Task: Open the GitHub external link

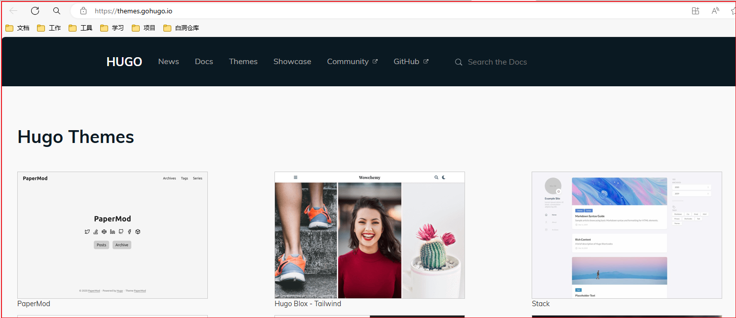Action: [411, 62]
